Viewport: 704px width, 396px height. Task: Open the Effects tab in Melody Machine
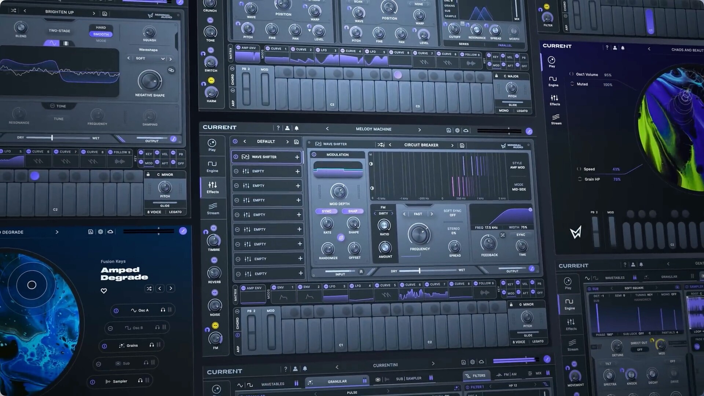click(212, 187)
